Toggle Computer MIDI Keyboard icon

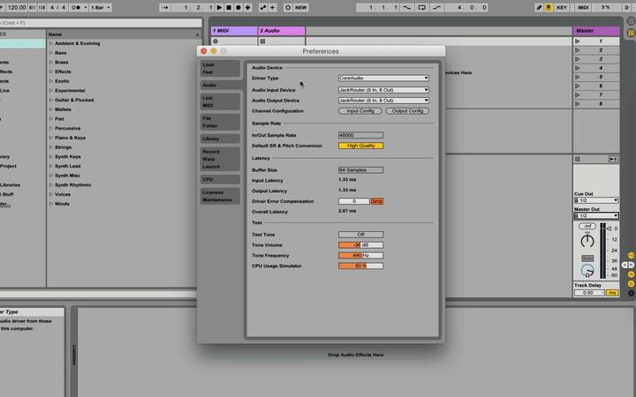point(549,7)
